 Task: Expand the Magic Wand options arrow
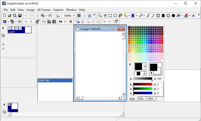(x=129, y=16)
